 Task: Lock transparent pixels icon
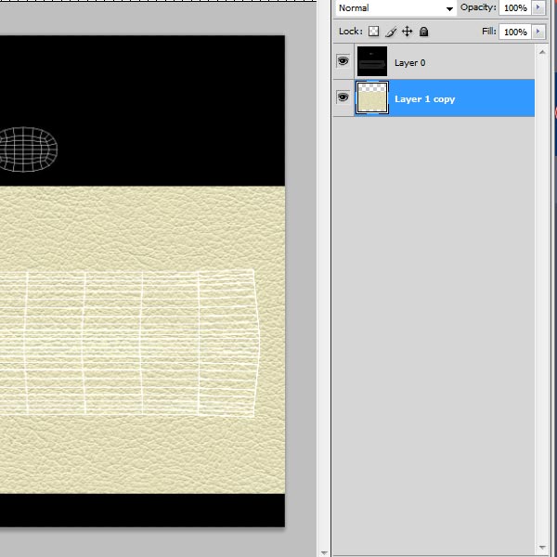(x=373, y=32)
